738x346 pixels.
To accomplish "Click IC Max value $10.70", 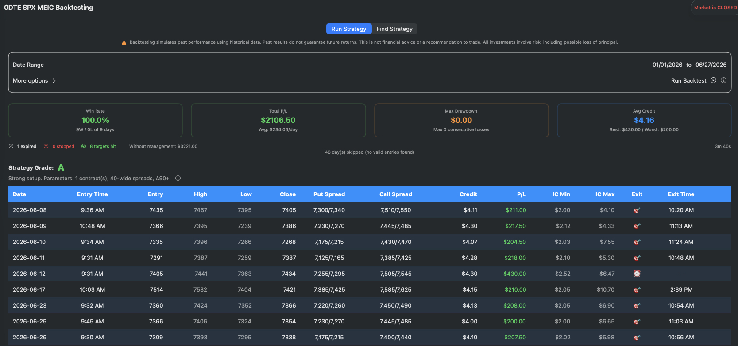I will 605,289.
